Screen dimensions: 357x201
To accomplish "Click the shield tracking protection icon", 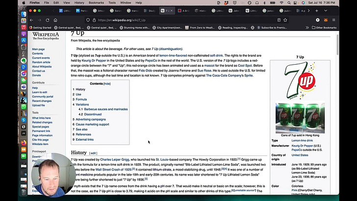I will click(88, 20).
